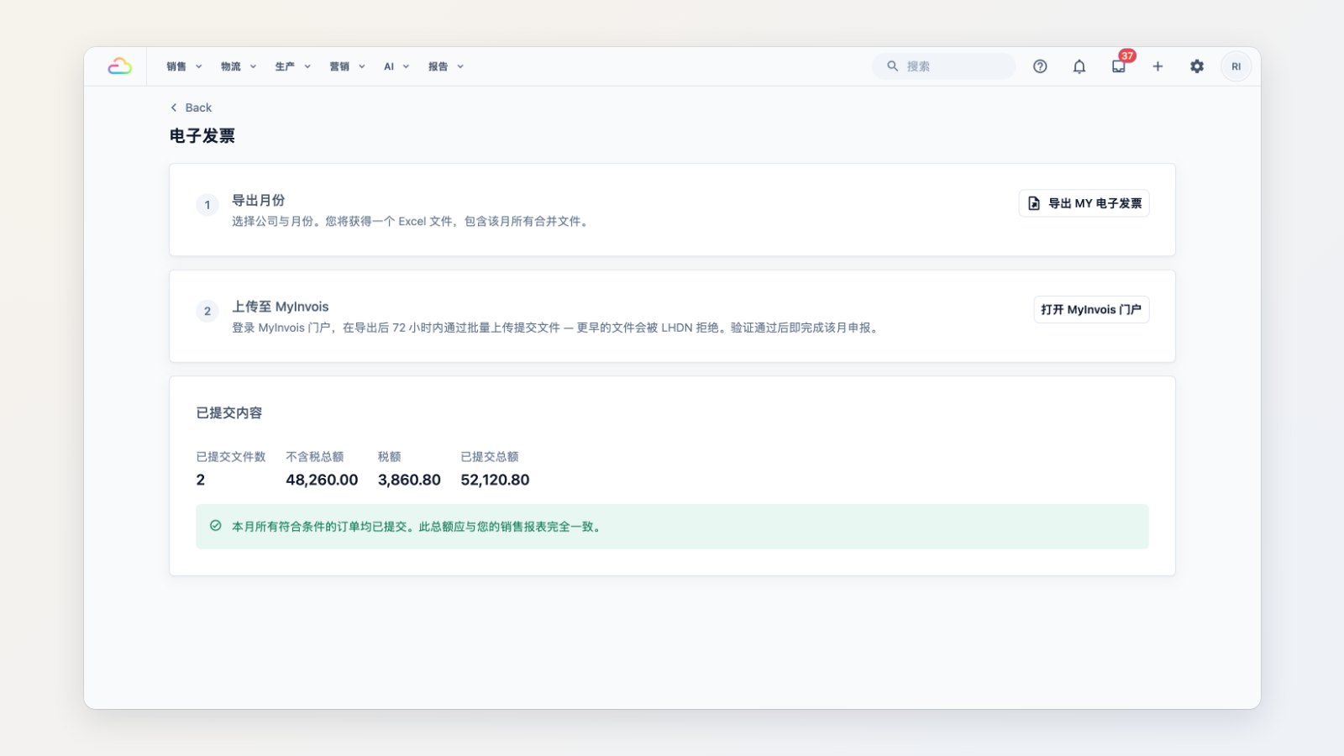Open the AI menu
This screenshot has height=756, width=1344.
point(396,66)
